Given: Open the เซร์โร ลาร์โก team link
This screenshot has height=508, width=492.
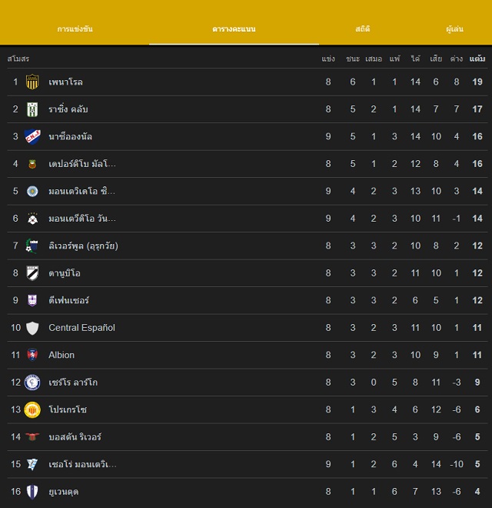Looking at the screenshot, I should point(73,383).
